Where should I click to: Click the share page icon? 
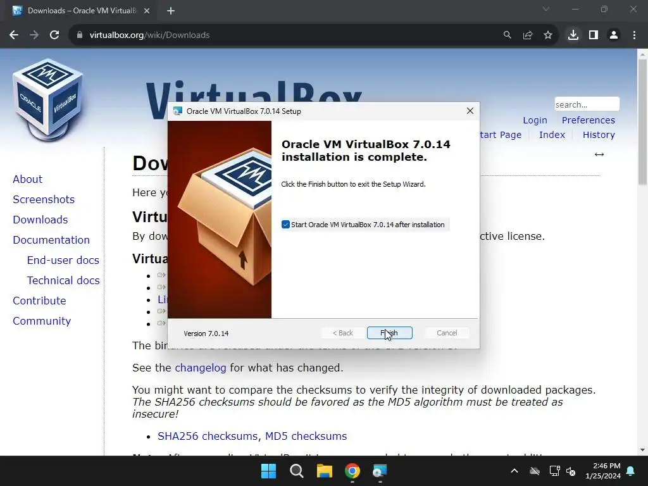coord(528,35)
